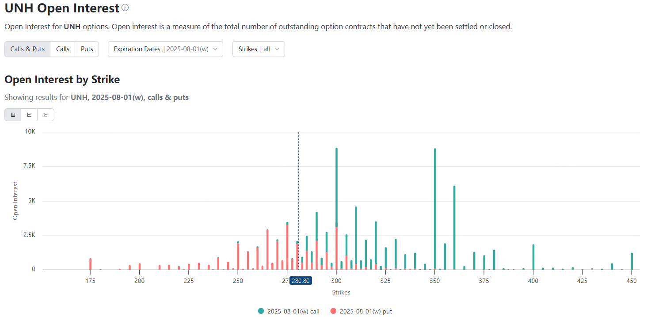Switch to the Calls only tab
651x317 pixels.
tap(62, 49)
